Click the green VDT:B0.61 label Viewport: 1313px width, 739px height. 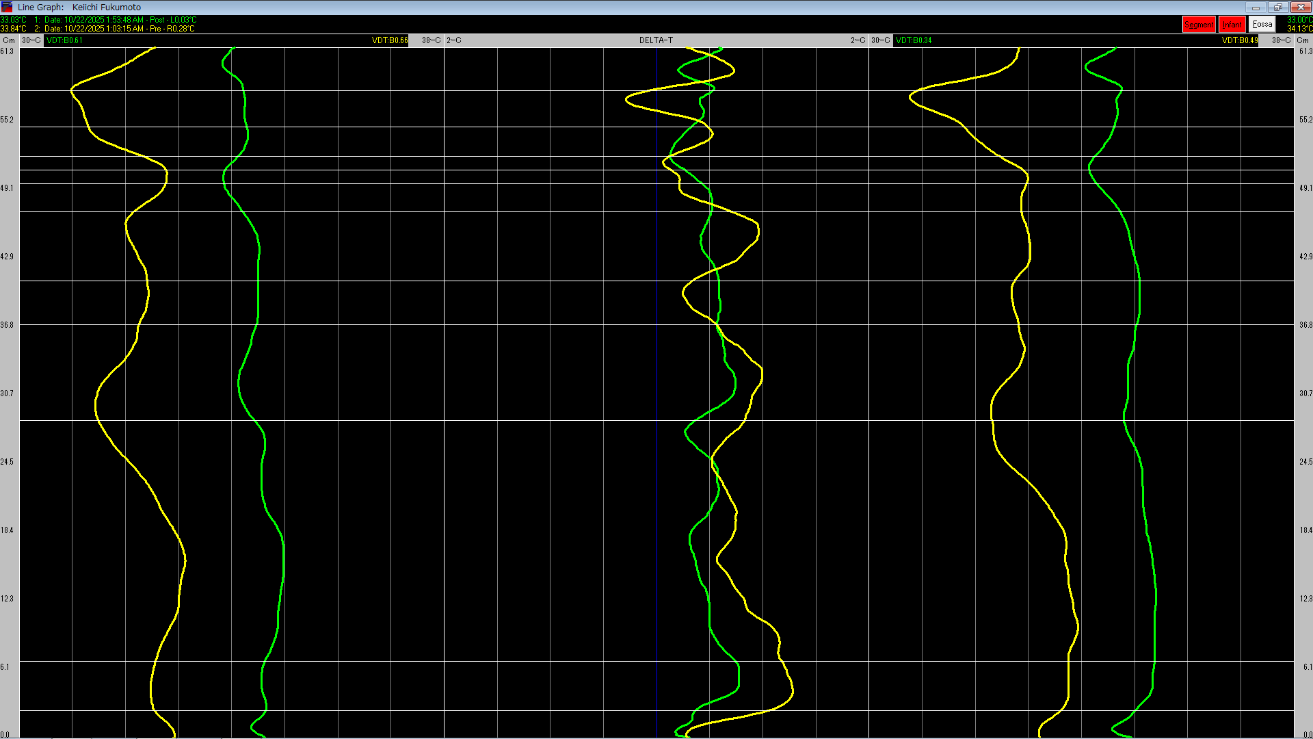pyautogui.click(x=65, y=40)
